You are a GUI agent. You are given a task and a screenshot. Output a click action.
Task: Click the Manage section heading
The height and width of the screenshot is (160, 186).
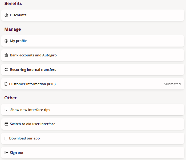click(13, 29)
